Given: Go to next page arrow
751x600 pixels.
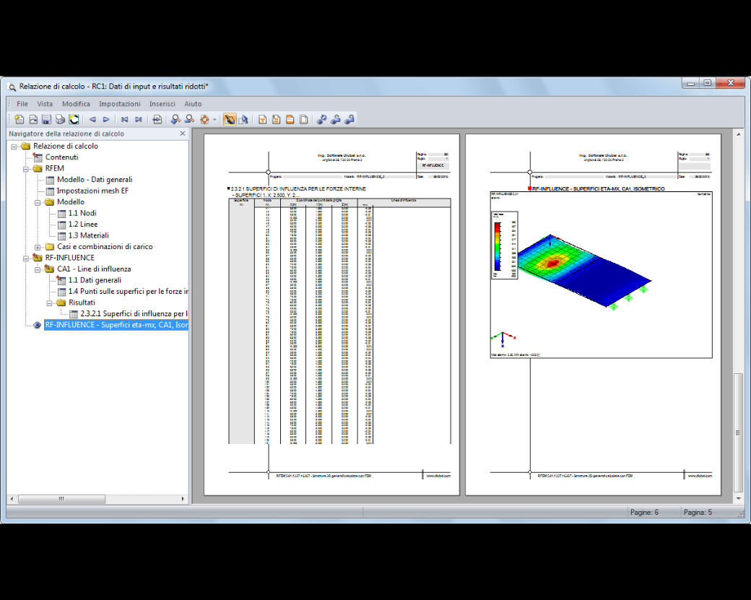Looking at the screenshot, I should pos(106,119).
